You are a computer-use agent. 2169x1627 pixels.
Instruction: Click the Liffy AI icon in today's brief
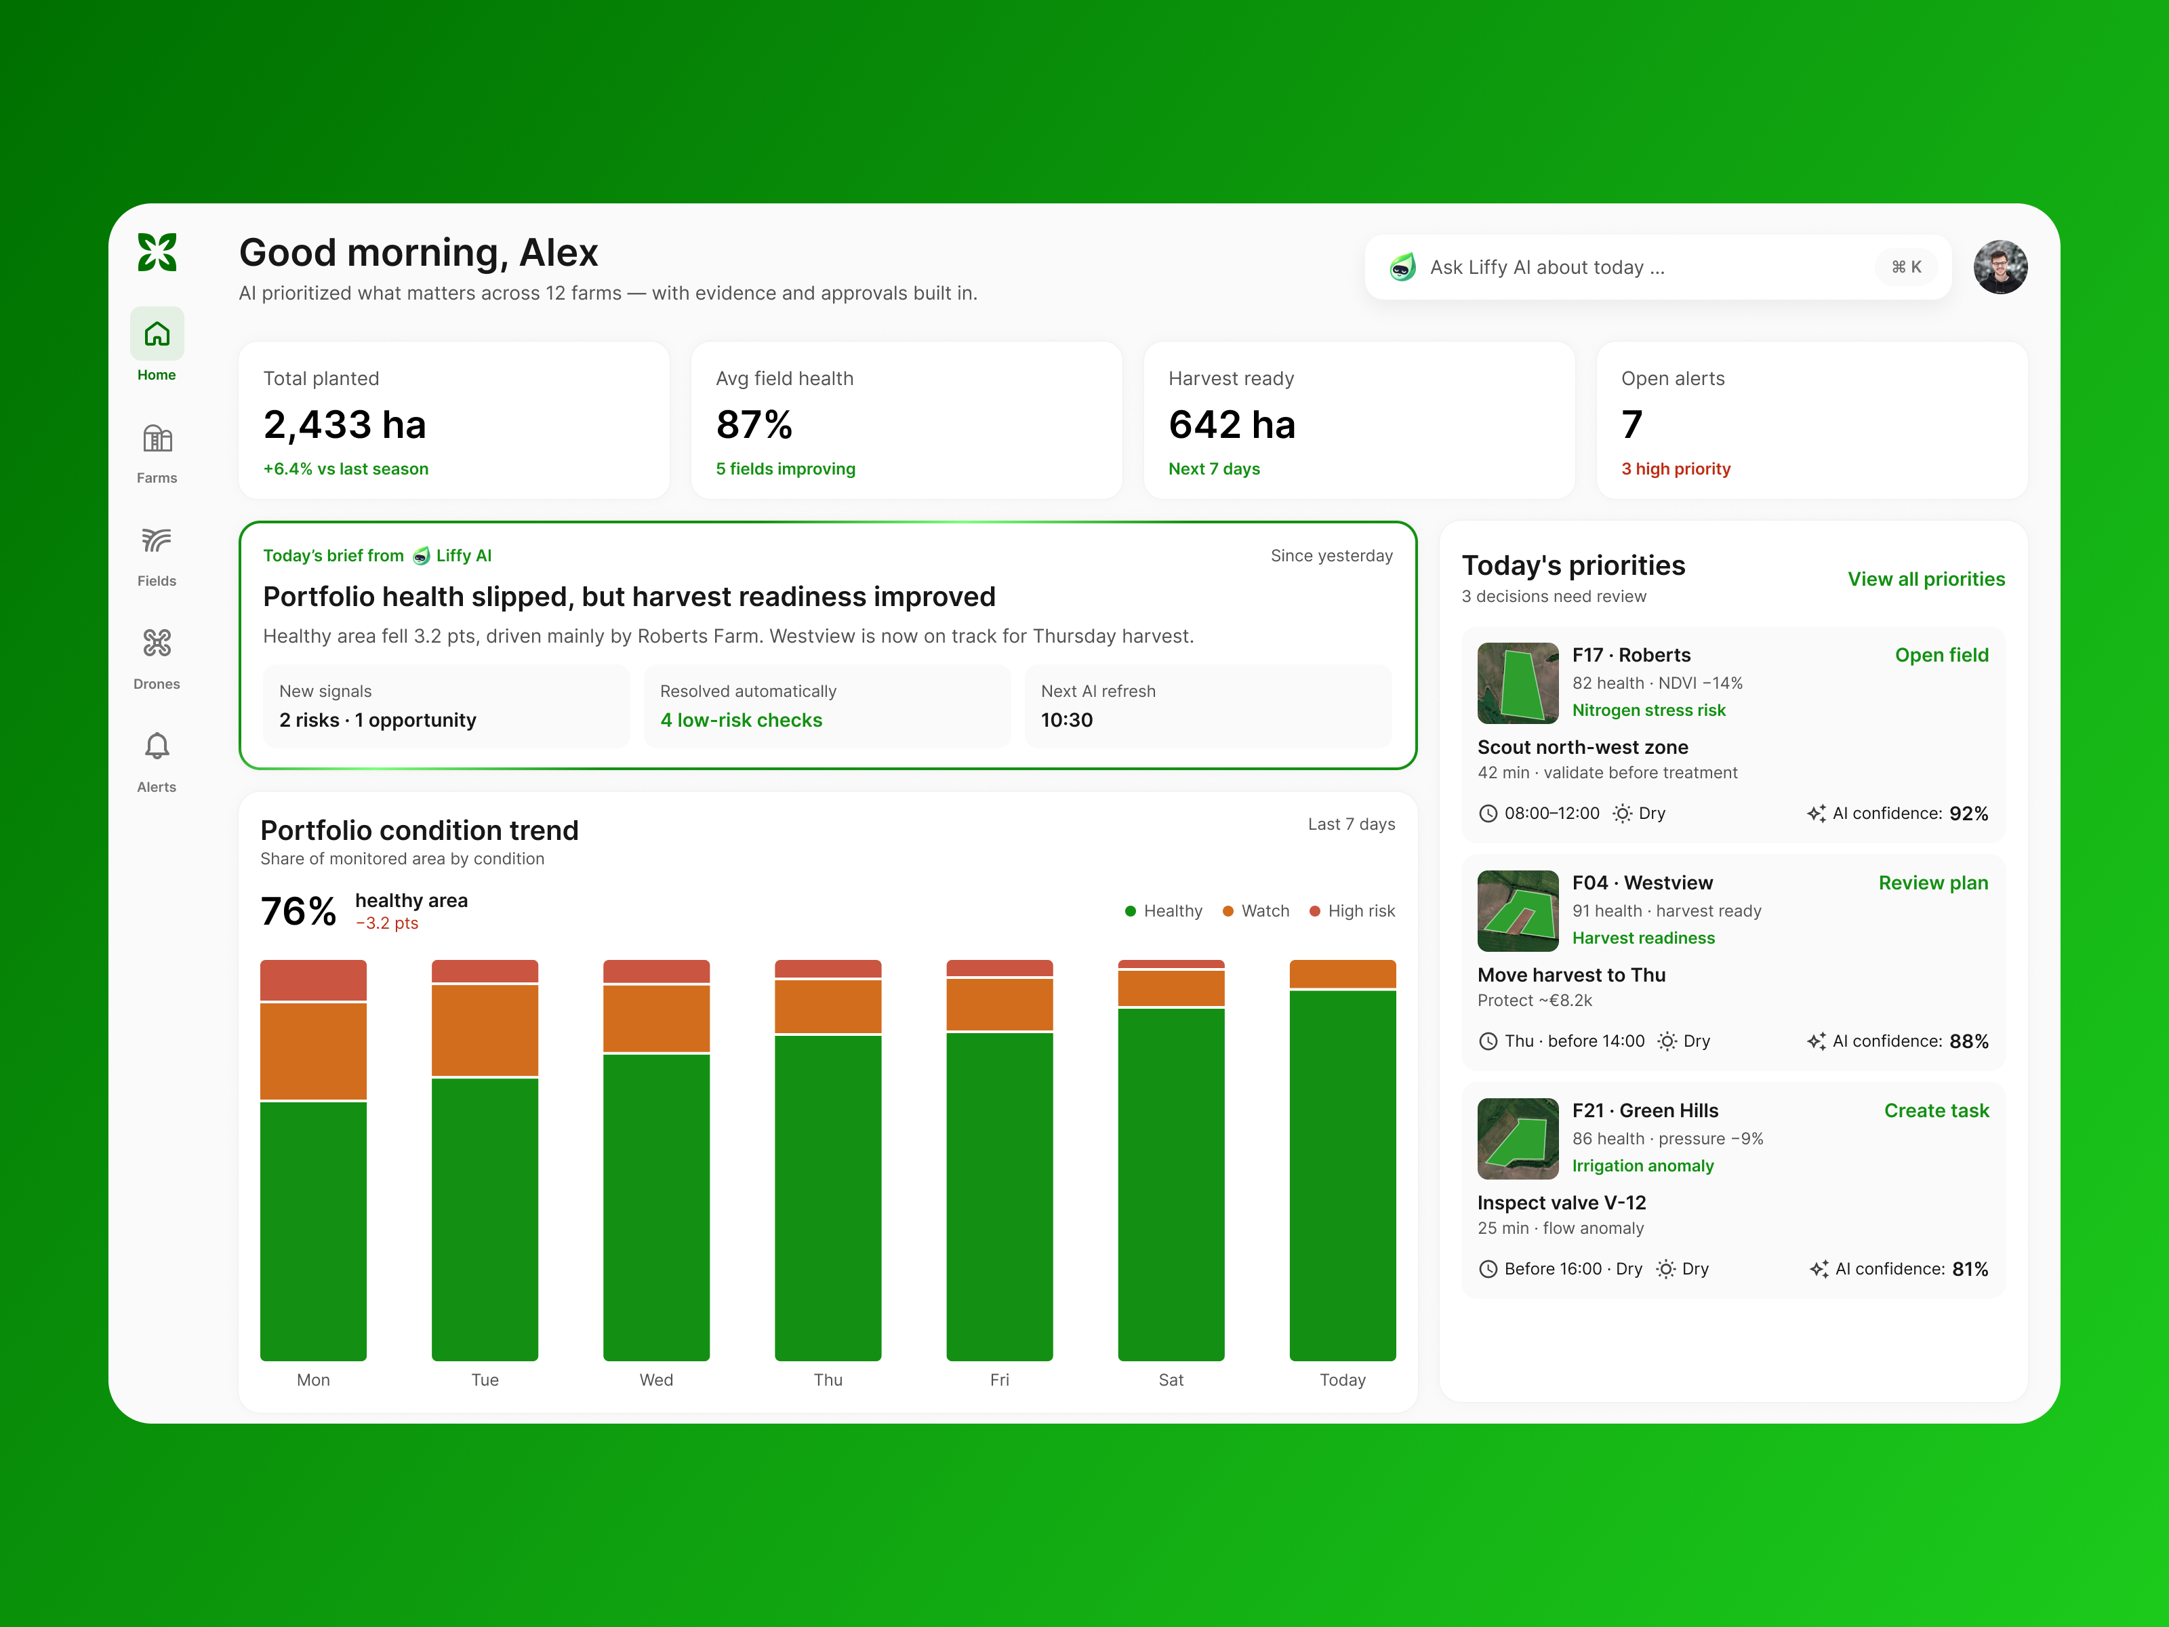(421, 556)
